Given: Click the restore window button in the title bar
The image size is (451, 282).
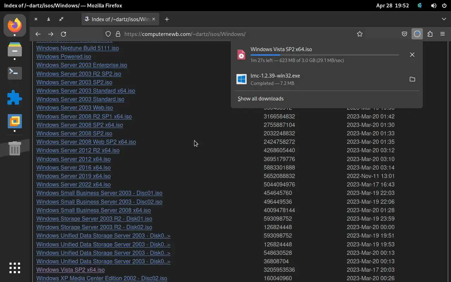Looking at the screenshot, I should click(x=61, y=19).
